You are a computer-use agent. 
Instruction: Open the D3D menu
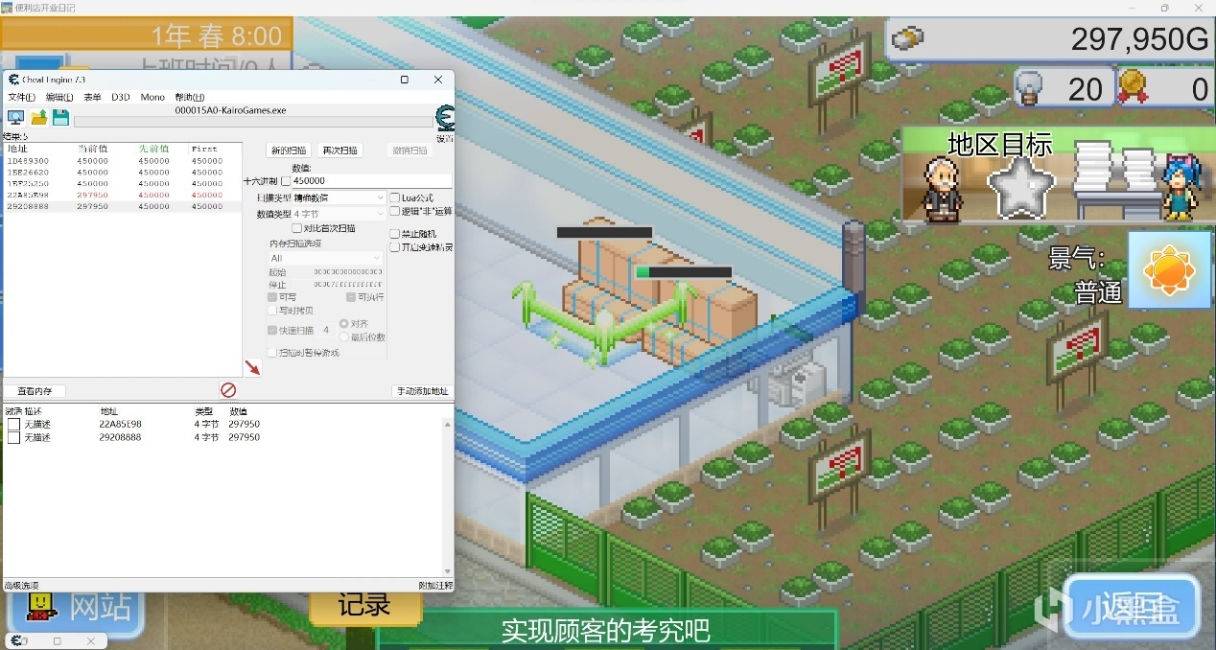click(x=120, y=98)
